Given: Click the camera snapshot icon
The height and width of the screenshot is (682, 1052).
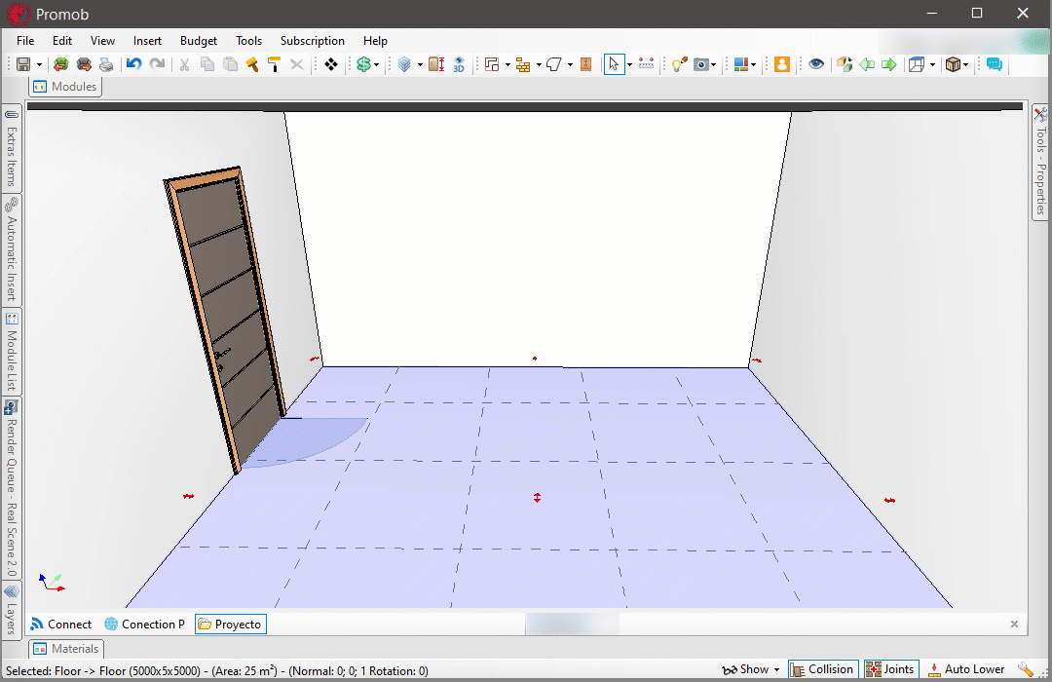Looking at the screenshot, I should [701, 64].
